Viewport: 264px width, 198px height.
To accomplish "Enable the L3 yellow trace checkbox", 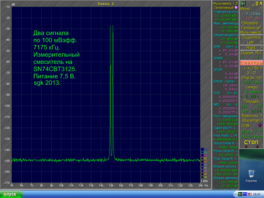I will (202, 159).
